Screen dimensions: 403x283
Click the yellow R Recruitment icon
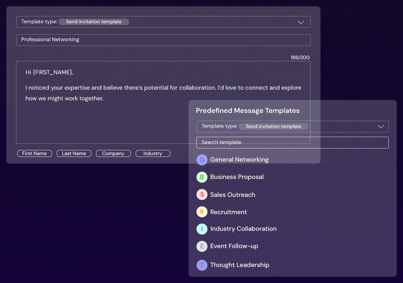(202, 212)
